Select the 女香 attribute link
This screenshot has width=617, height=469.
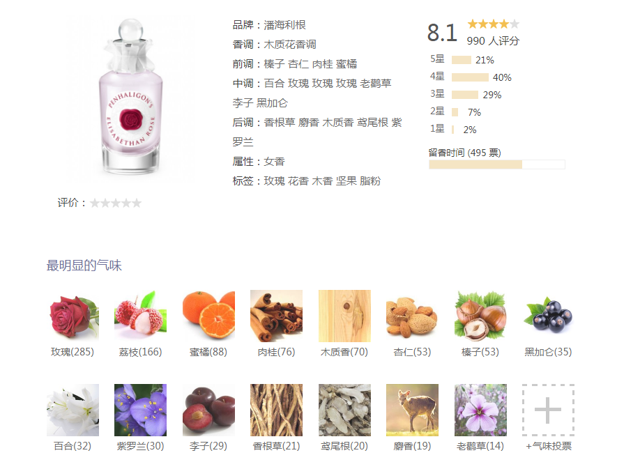click(x=274, y=162)
